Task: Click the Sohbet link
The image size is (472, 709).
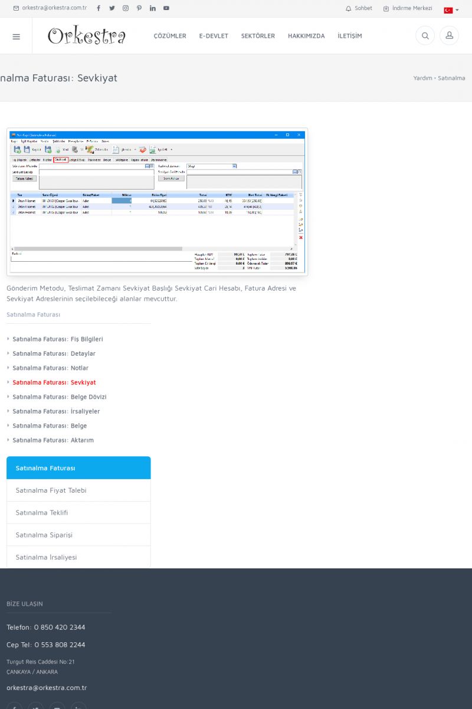Action: click(359, 8)
